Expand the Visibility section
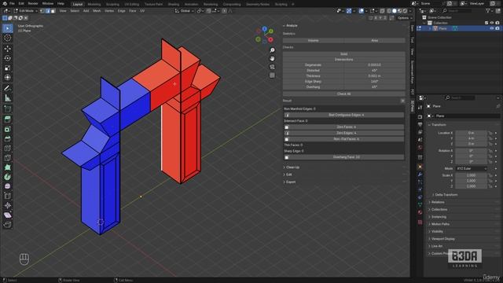The height and width of the screenshot is (283, 503). (436, 231)
